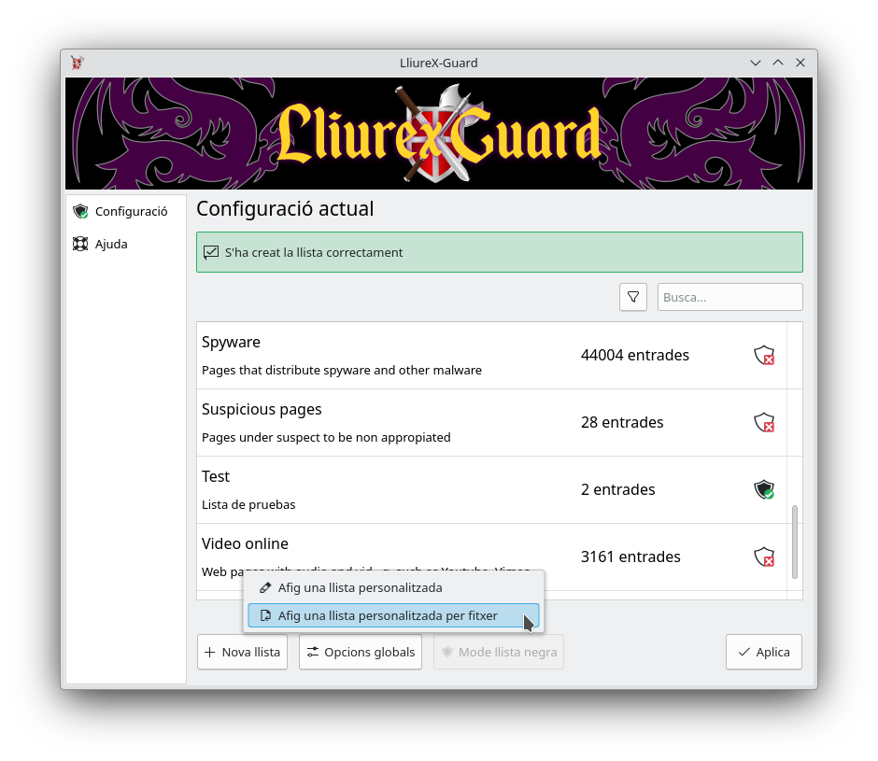Disable the Test list green shield
Viewport: 878px width, 761px height.
click(764, 489)
